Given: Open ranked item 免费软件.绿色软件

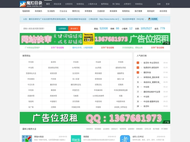Looking at the screenshot, I should [x=151, y=68].
